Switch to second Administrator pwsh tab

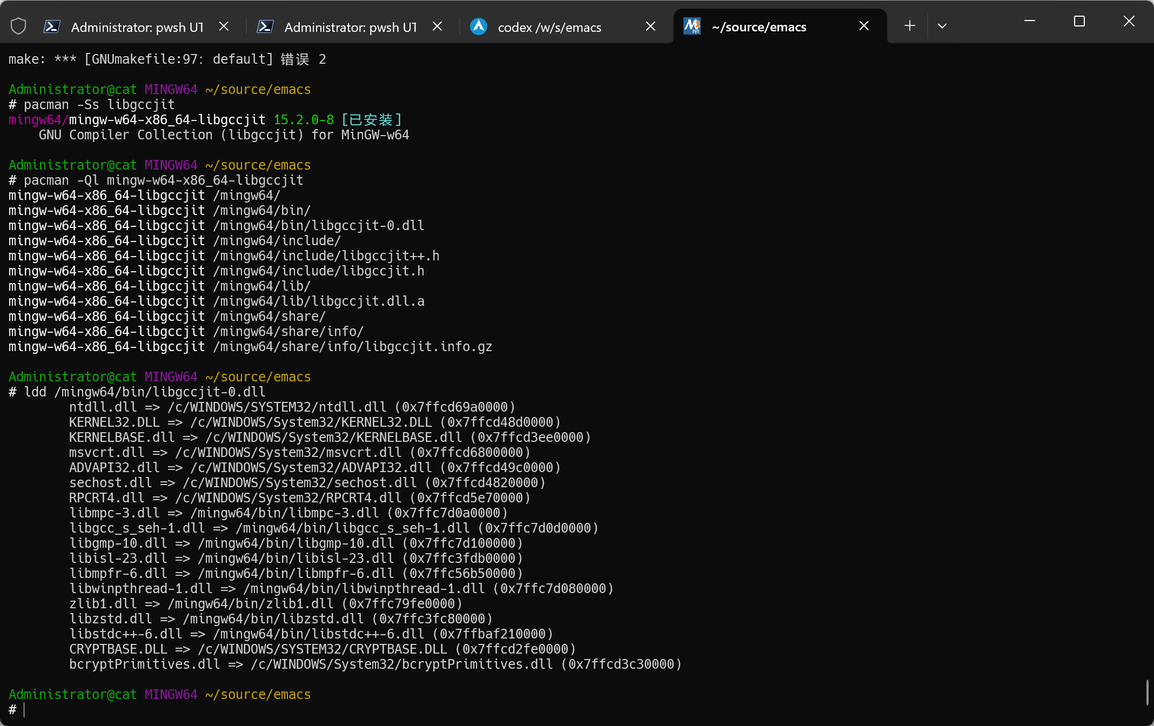[350, 27]
